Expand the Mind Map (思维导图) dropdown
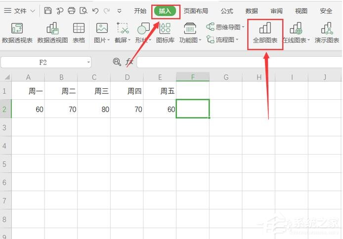 [243, 27]
